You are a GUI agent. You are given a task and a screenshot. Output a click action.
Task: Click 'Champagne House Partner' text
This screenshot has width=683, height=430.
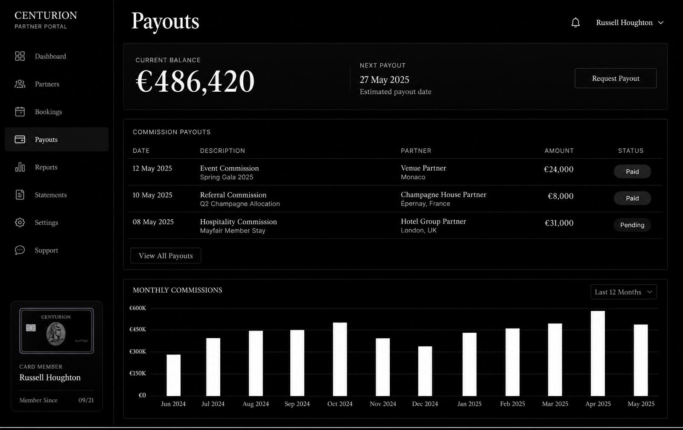pos(444,194)
